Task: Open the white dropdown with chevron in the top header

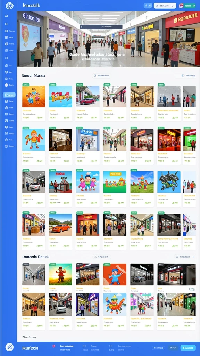Action: pos(165,6)
